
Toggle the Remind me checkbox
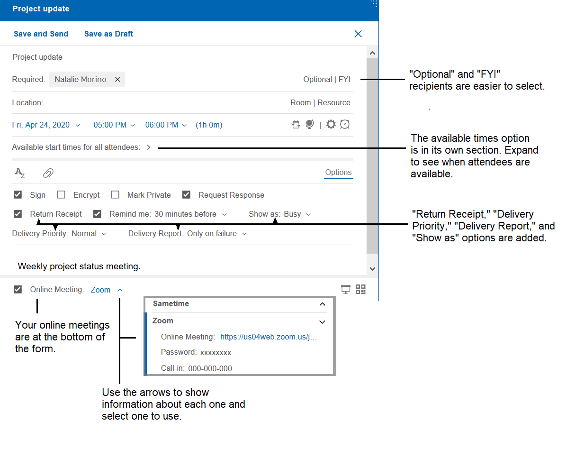tap(97, 214)
